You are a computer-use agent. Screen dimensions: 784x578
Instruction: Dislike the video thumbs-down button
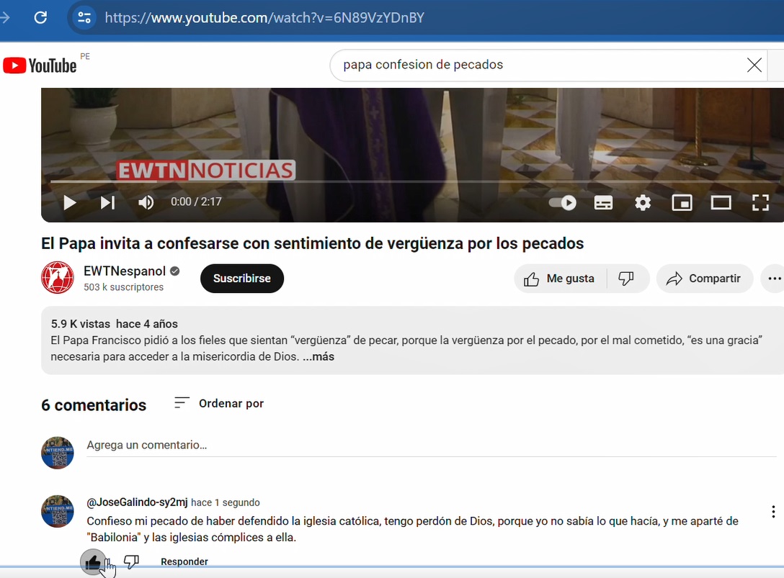(x=627, y=279)
